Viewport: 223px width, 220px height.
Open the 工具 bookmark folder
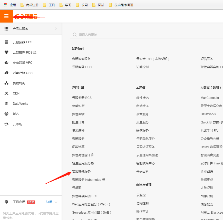[49, 5]
